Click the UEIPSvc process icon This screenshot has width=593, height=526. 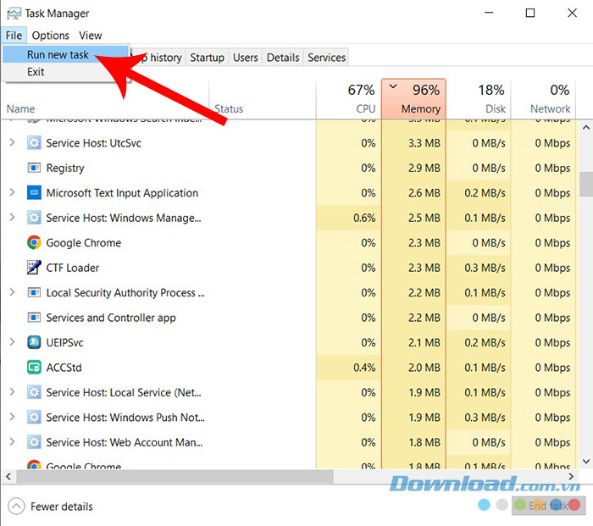pos(35,343)
